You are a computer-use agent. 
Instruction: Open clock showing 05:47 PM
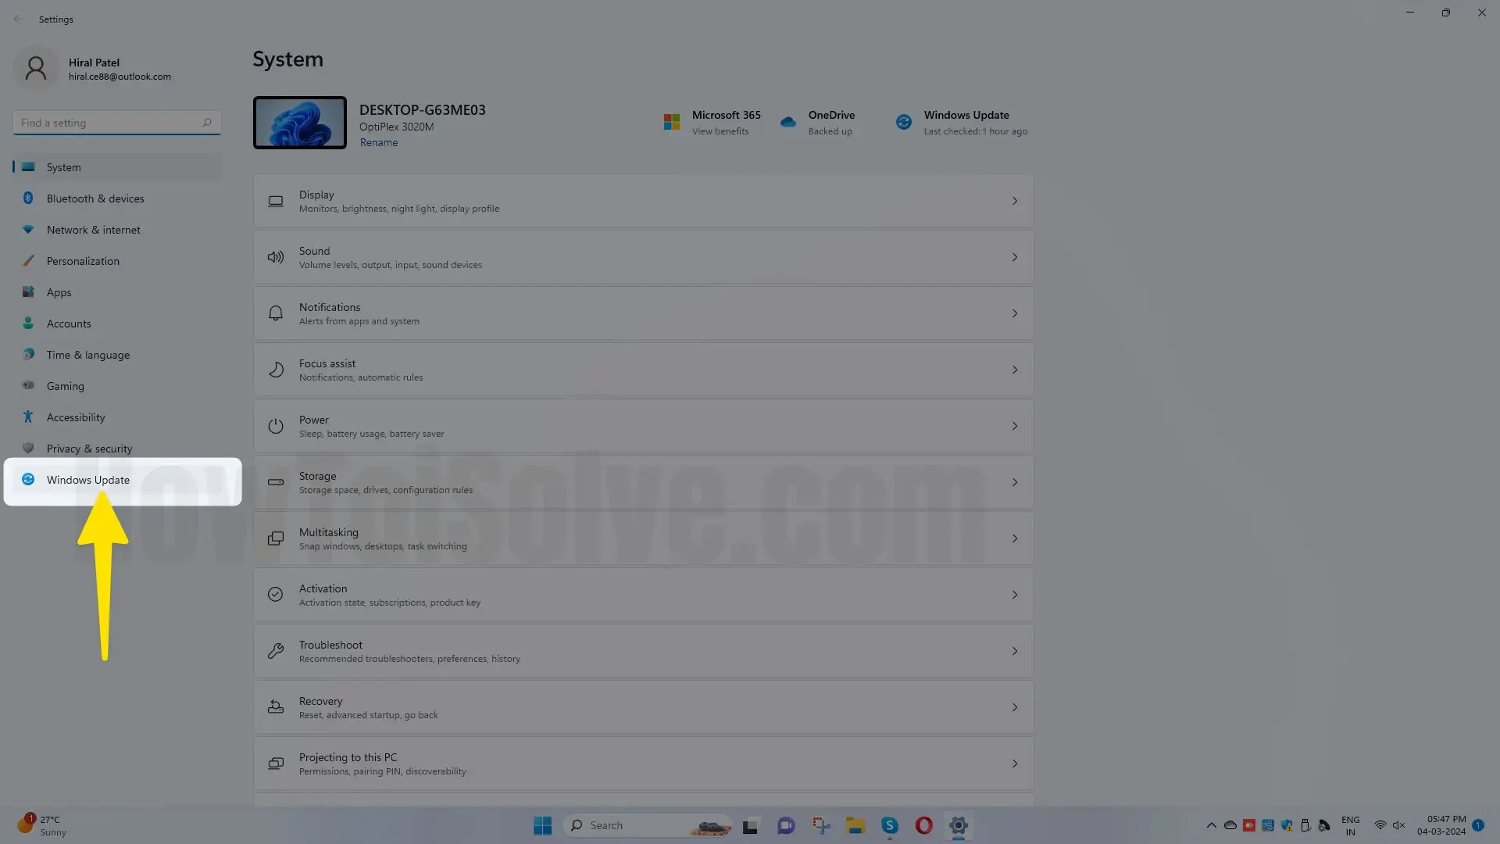[1441, 825]
